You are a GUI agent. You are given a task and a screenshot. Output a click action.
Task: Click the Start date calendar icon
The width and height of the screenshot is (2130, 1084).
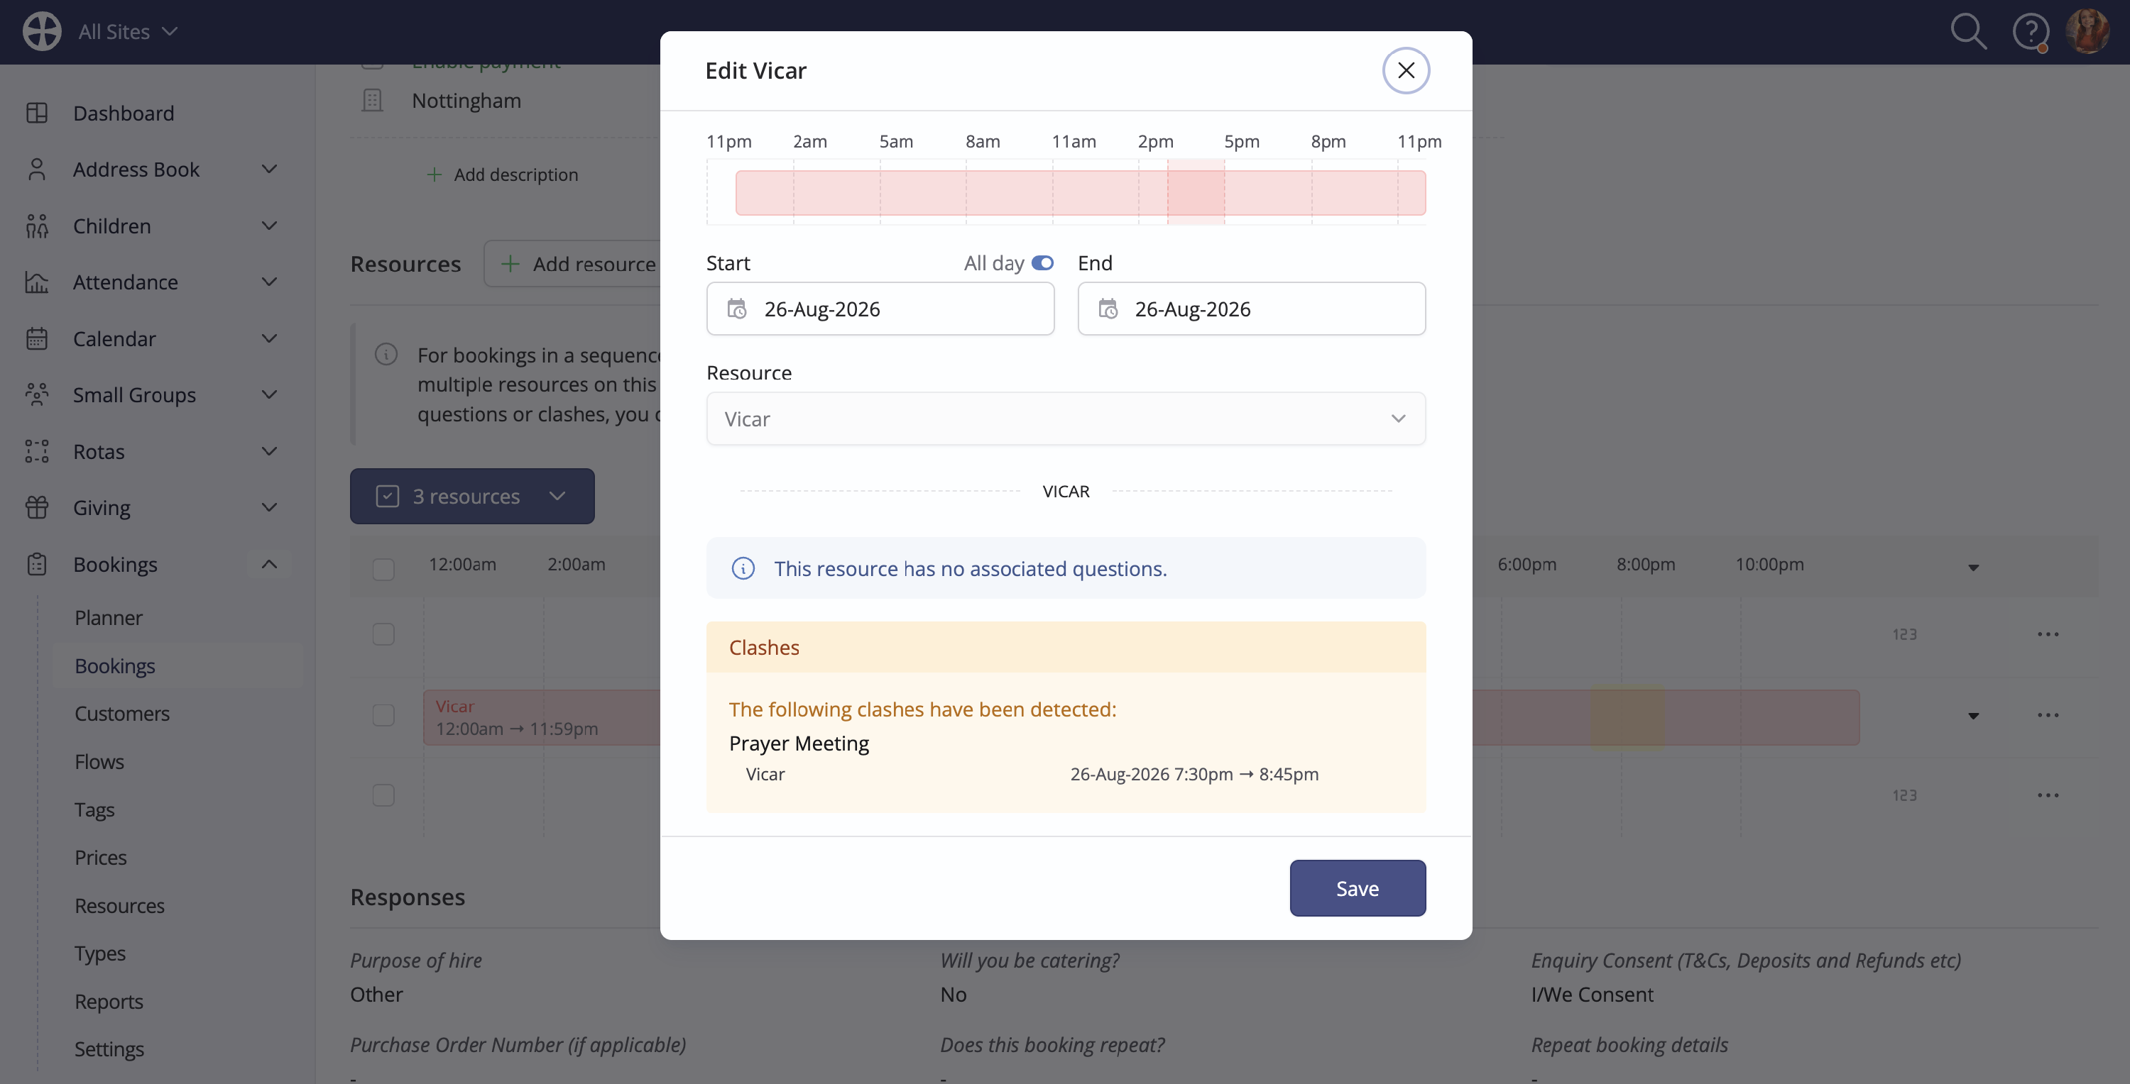(736, 309)
